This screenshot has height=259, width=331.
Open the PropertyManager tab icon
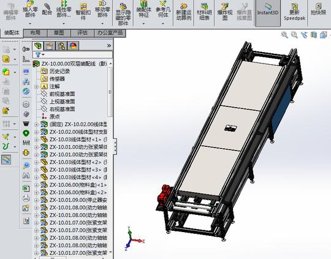pyautogui.click(x=50, y=46)
